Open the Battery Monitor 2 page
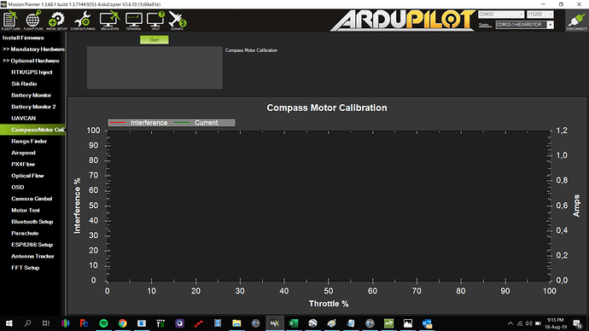This screenshot has width=589, height=331. 33,107
